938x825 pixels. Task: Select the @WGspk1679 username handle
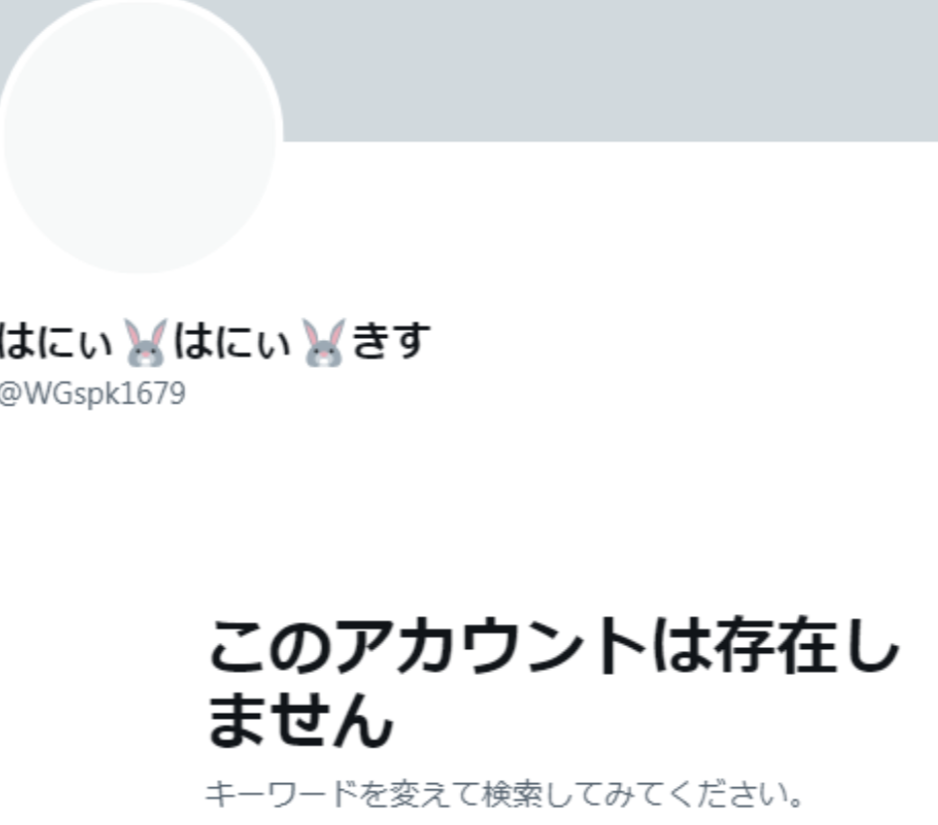click(92, 394)
